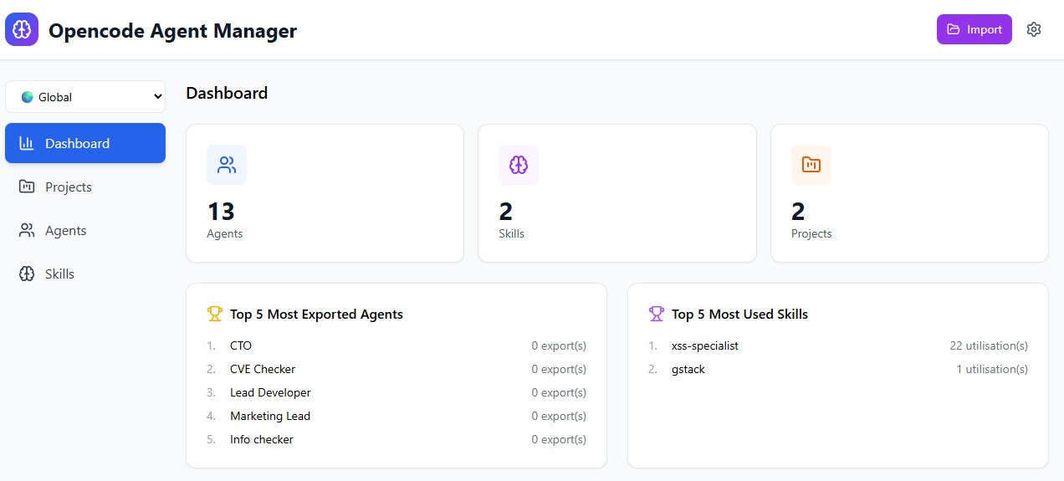Open settings via the gear icon
1064x481 pixels.
[1034, 29]
